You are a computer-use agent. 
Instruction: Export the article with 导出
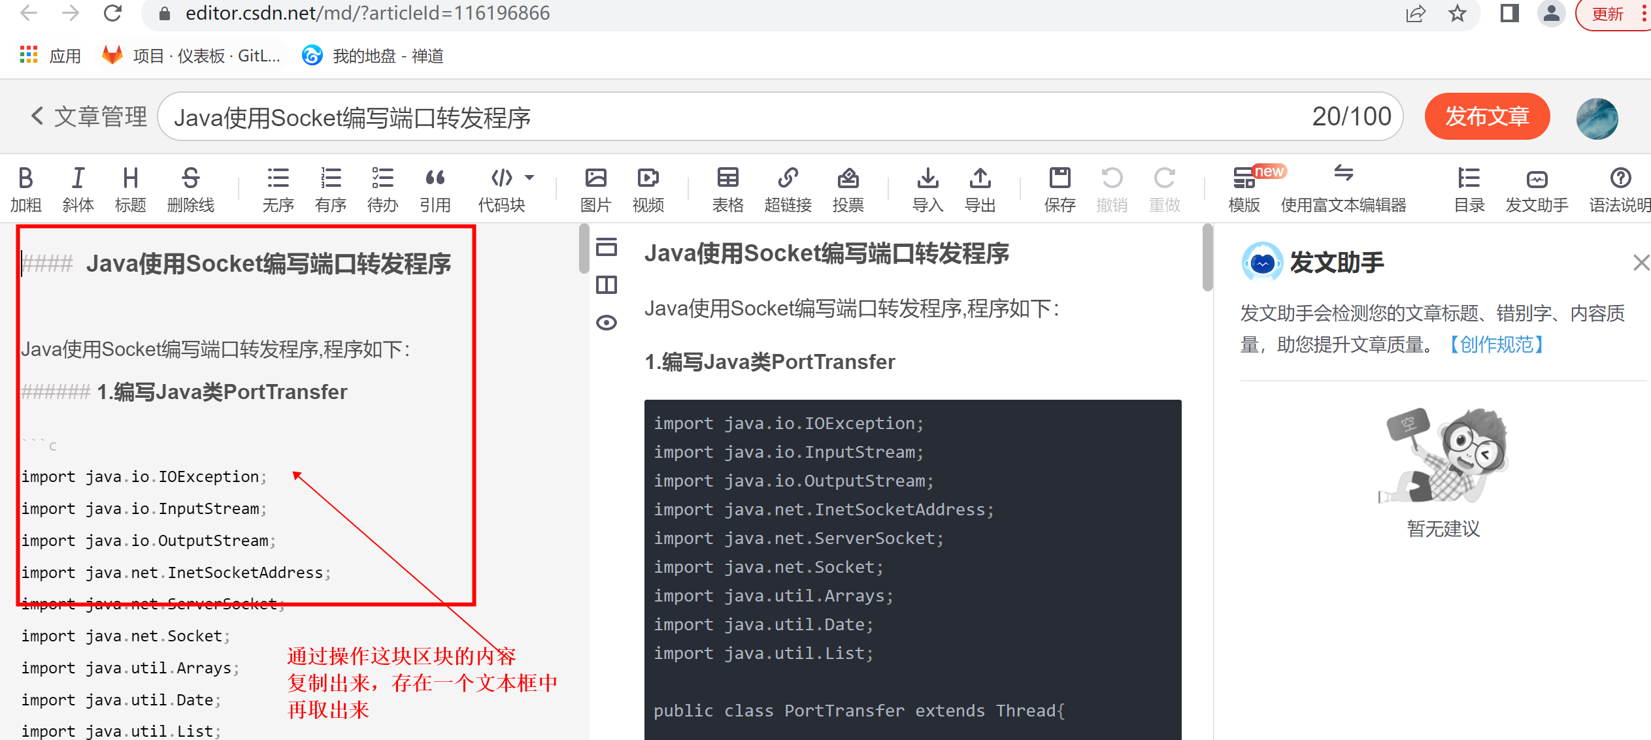[980, 189]
